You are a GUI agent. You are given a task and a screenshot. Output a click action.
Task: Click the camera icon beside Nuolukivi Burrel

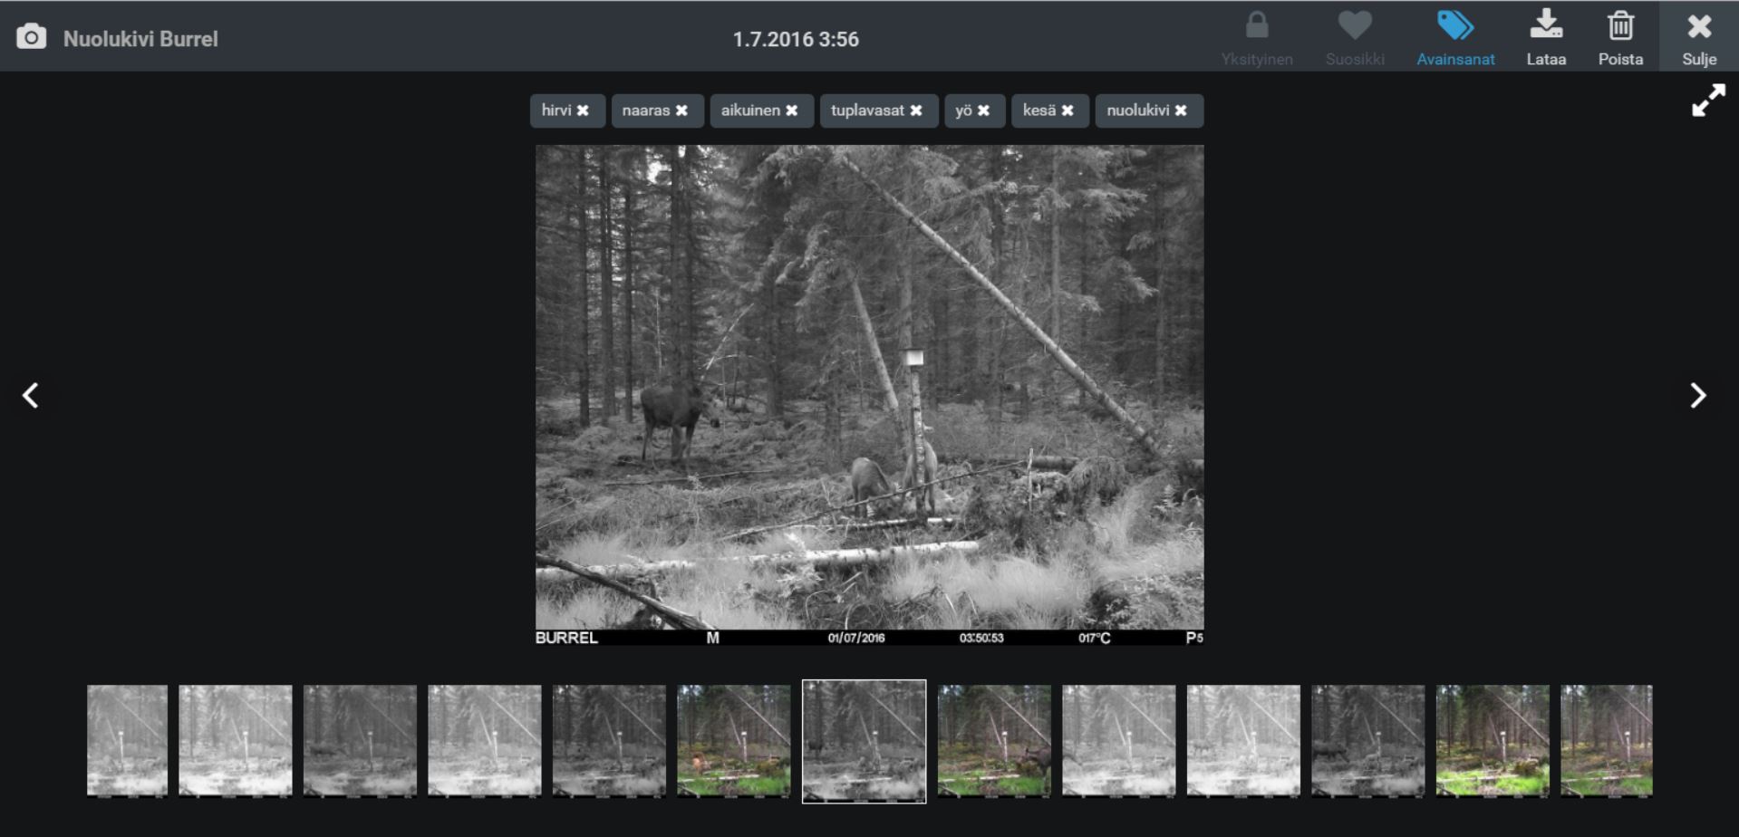coord(31,37)
